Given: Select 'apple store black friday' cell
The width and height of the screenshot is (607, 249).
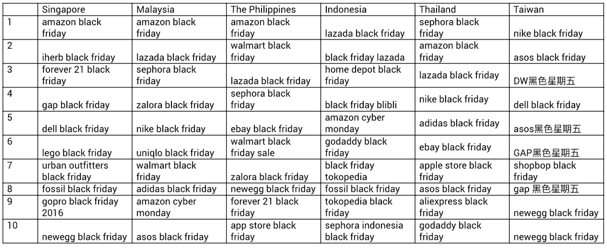Looking at the screenshot, I should [463, 171].
